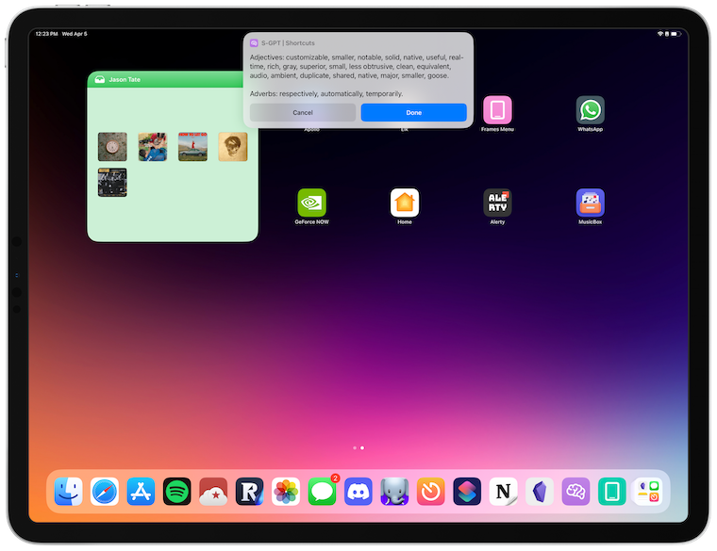Open Messages with two unread badges
Viewport: 717px width, 551px height.
(x=322, y=492)
